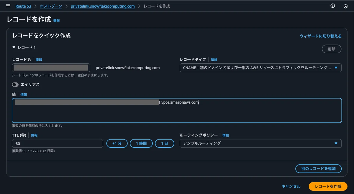Click the +1 分 TTL button

click(x=117, y=143)
